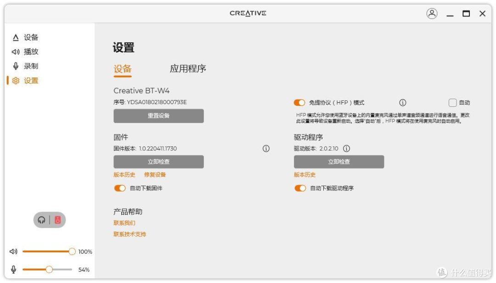
Task: Open the 联系技术支持 support link
Action: click(x=130, y=234)
